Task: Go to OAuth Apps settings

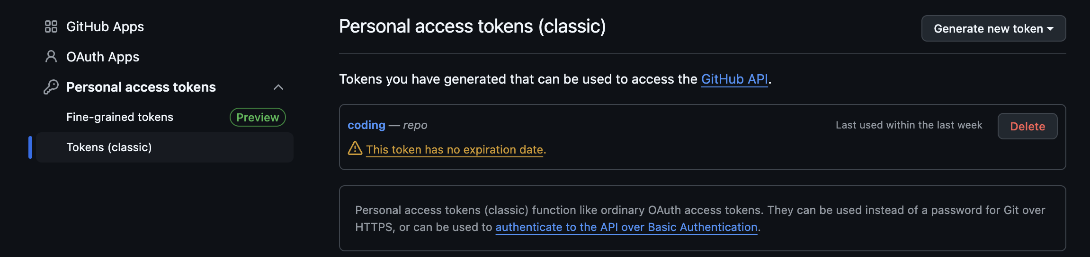Action: [x=102, y=57]
